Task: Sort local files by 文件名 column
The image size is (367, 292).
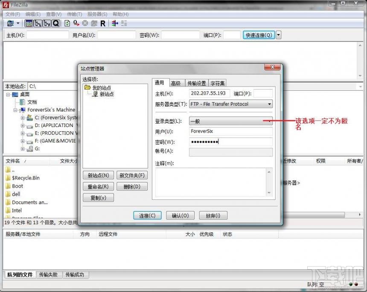Action: [x=26, y=161]
